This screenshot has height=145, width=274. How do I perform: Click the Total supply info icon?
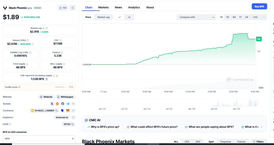[27, 64]
